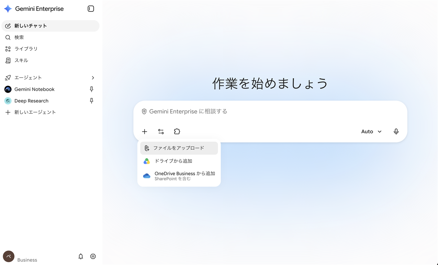Screen dimensions: 438x265
Task: Click the Deep Research round icon
Action: point(8,101)
